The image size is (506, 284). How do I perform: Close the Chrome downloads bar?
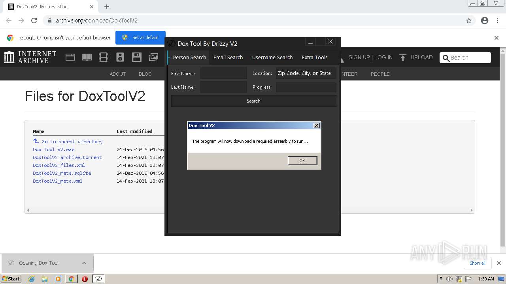click(499, 263)
